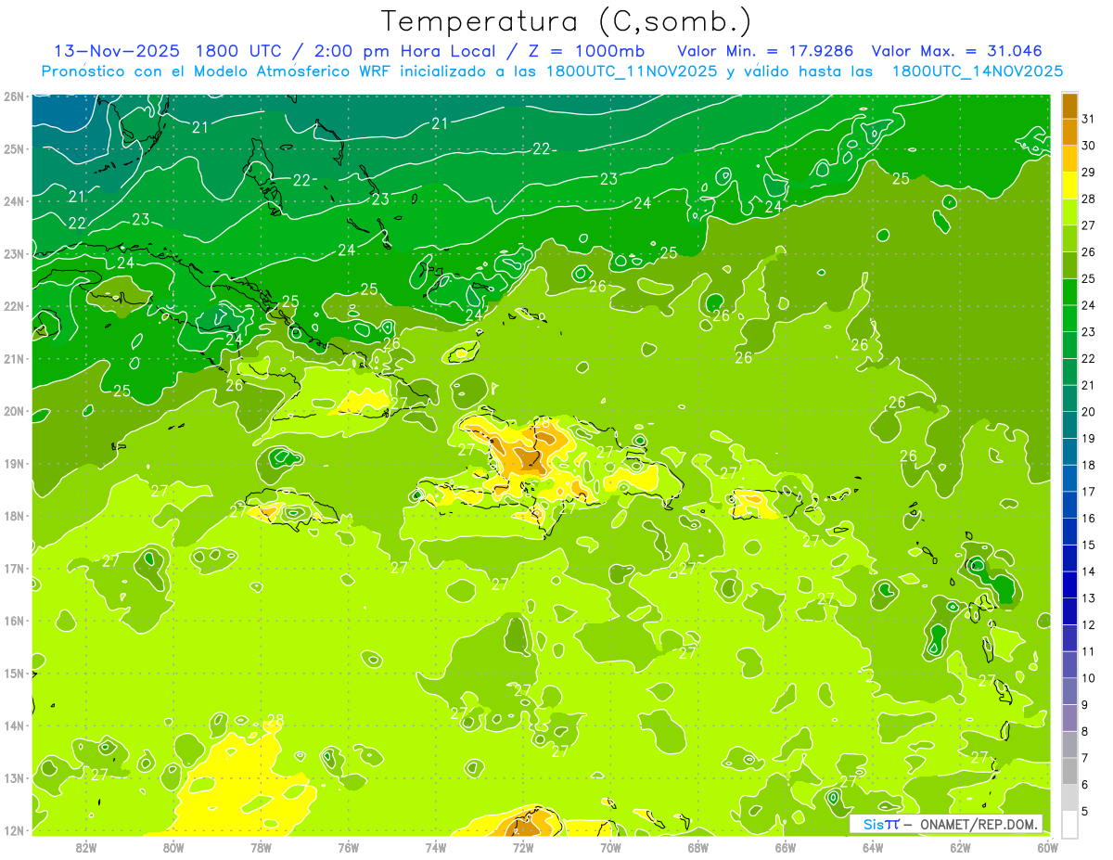Click the color scale label '20'
This screenshot has width=1113, height=860.
[1089, 412]
